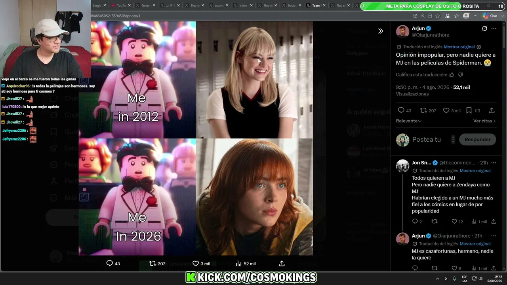Screen dimensions: 507x285
Task: Click the 9:50 p. m. timestamp on tweet
Action: (x=423, y=87)
